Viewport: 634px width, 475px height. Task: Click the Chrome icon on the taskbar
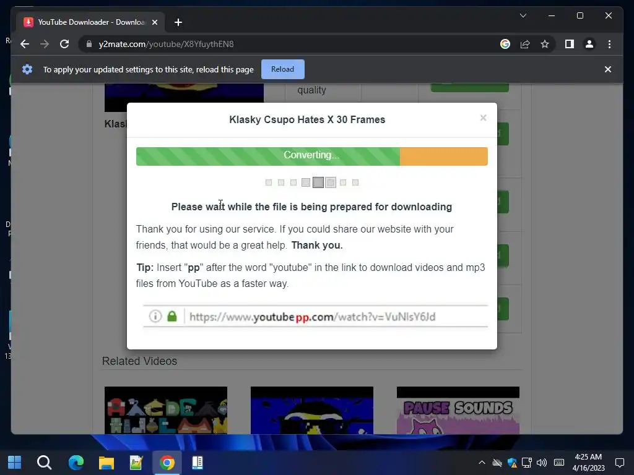[x=167, y=463]
